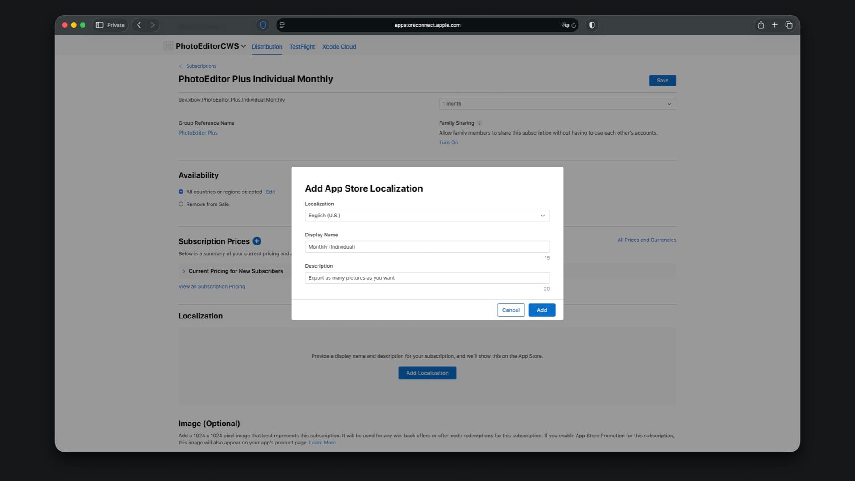
Task: Cancel the Add App Store Localization dialog
Action: [510, 310]
